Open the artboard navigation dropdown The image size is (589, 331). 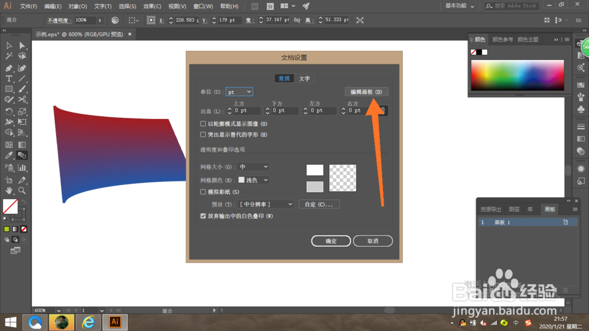(101, 310)
